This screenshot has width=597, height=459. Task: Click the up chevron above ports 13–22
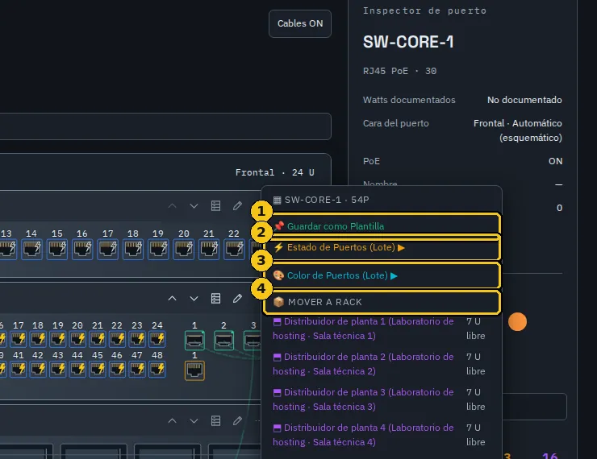click(x=172, y=206)
